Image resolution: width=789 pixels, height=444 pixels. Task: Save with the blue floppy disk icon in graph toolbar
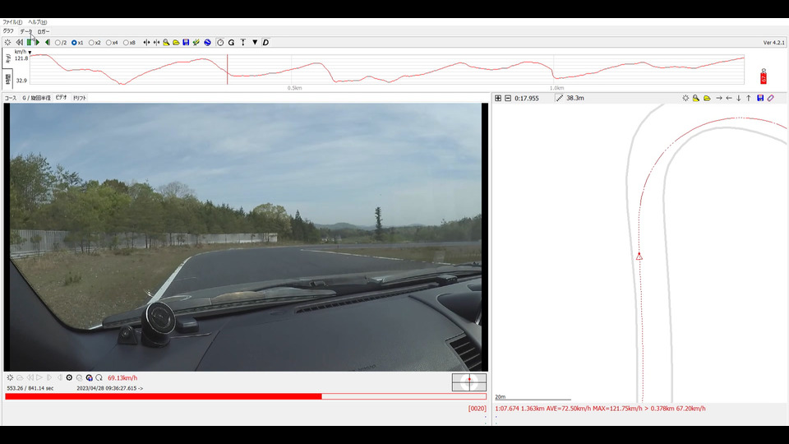pos(186,42)
